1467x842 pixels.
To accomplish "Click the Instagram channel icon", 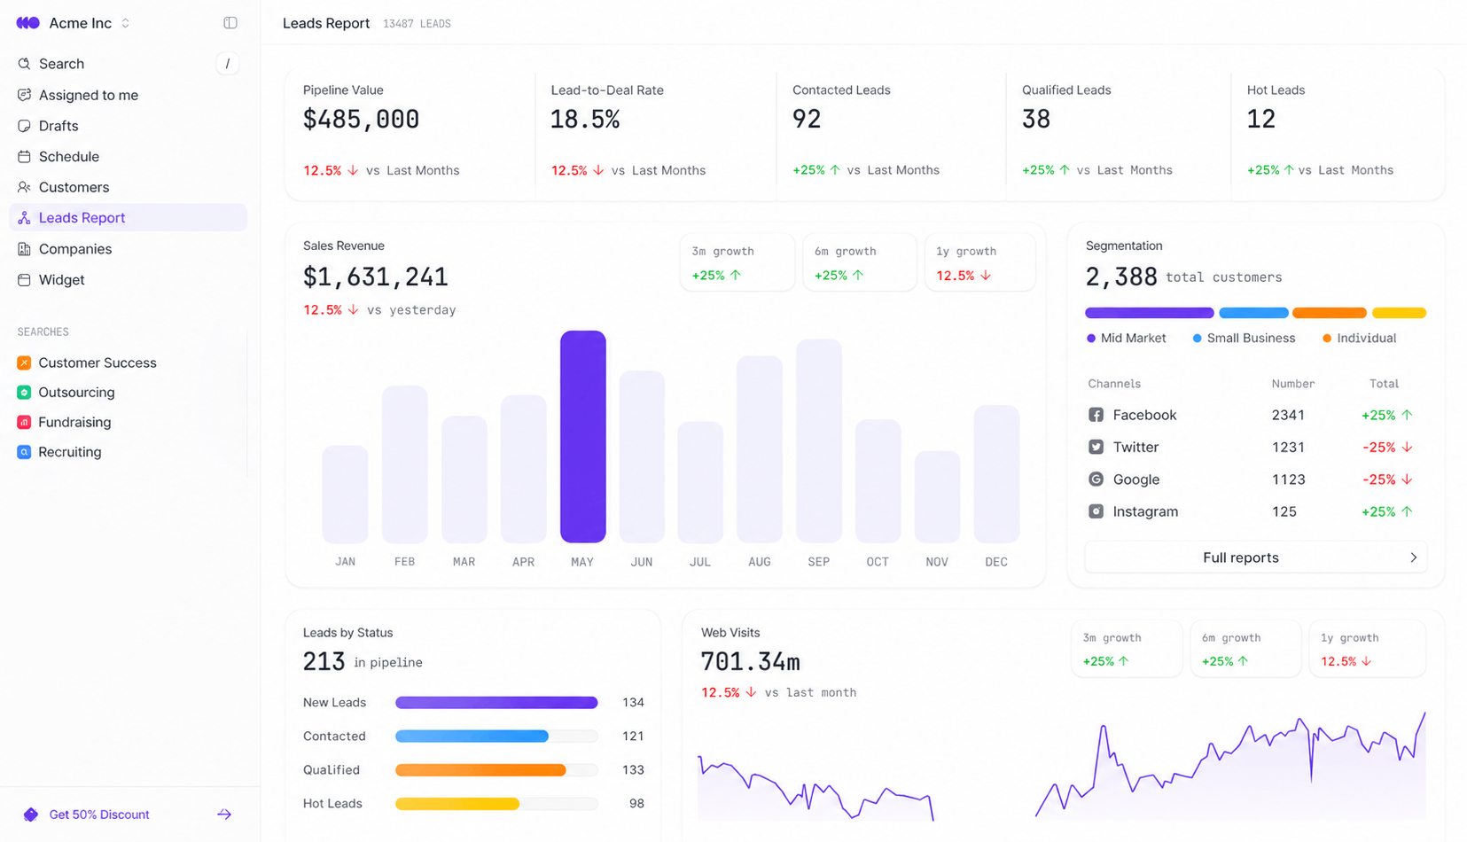I will click(x=1096, y=511).
